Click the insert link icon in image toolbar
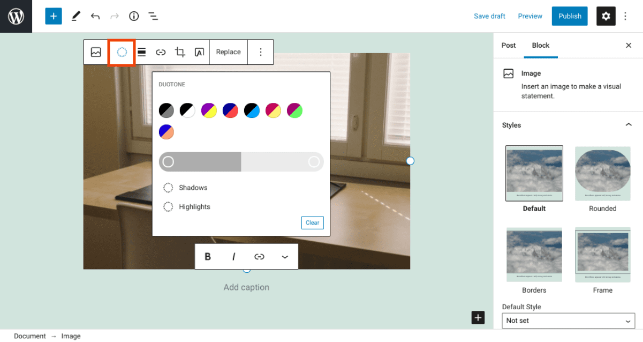The height and width of the screenshot is (342, 643). click(161, 52)
